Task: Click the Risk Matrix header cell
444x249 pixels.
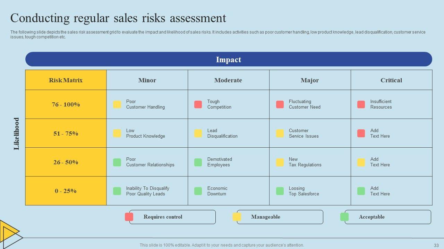Action: tap(66, 80)
